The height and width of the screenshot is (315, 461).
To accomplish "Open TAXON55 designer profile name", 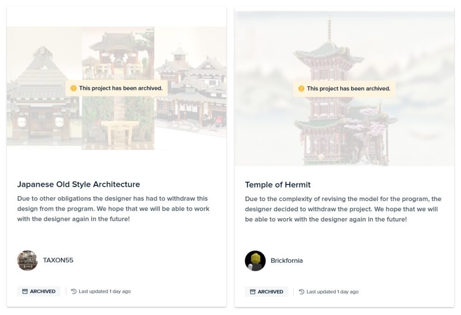I will point(58,260).
